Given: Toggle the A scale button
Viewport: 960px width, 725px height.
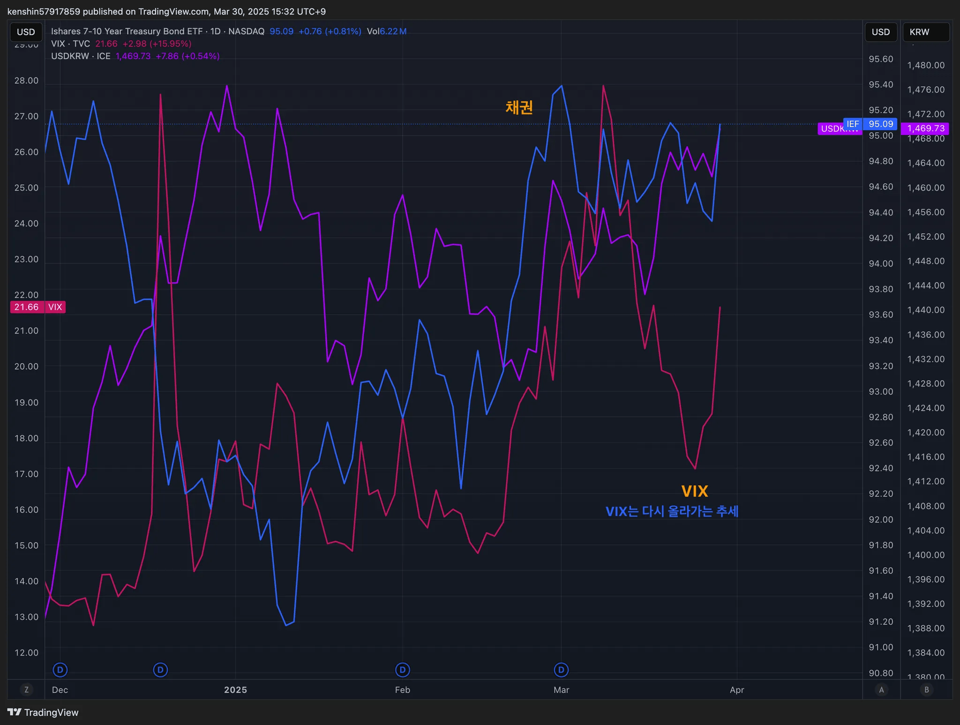Looking at the screenshot, I should (881, 689).
